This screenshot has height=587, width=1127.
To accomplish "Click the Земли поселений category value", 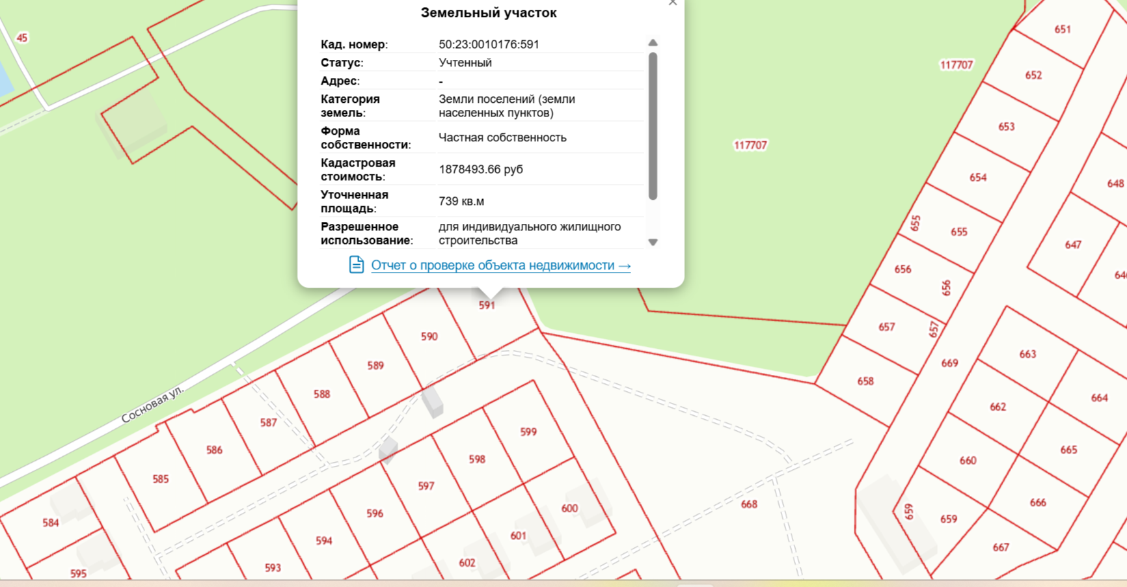I will (507, 106).
